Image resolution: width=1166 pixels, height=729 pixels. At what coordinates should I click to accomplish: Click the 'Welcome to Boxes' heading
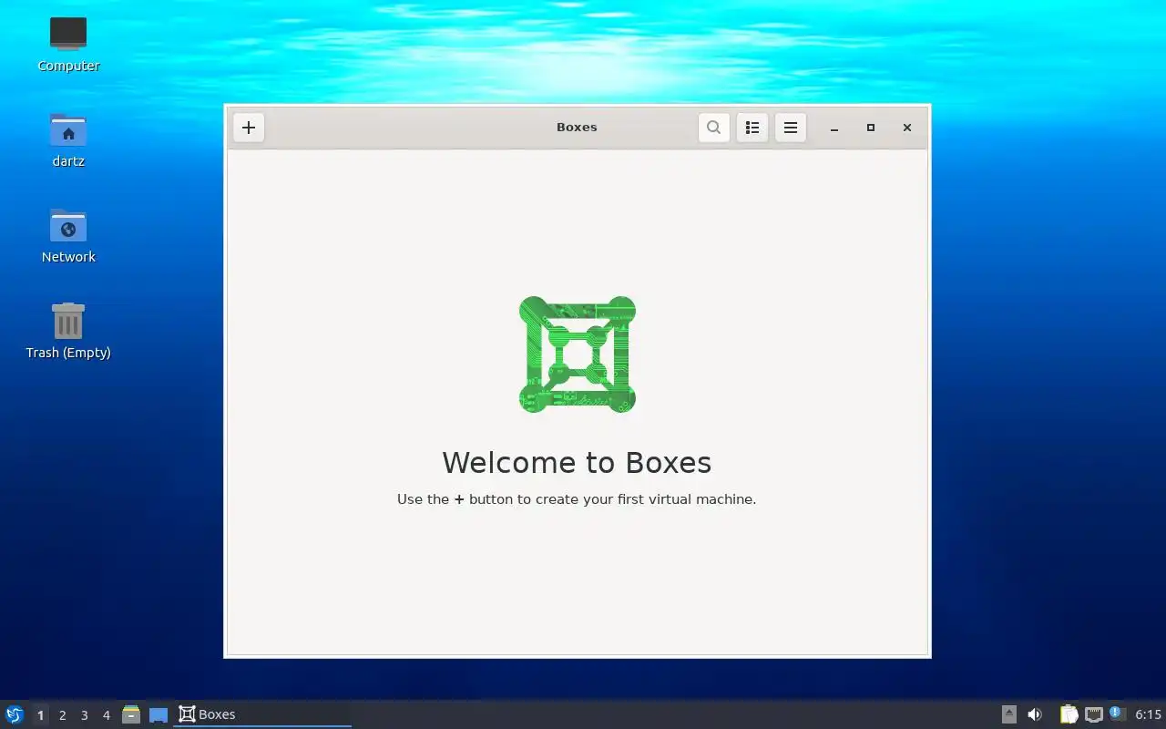click(577, 462)
